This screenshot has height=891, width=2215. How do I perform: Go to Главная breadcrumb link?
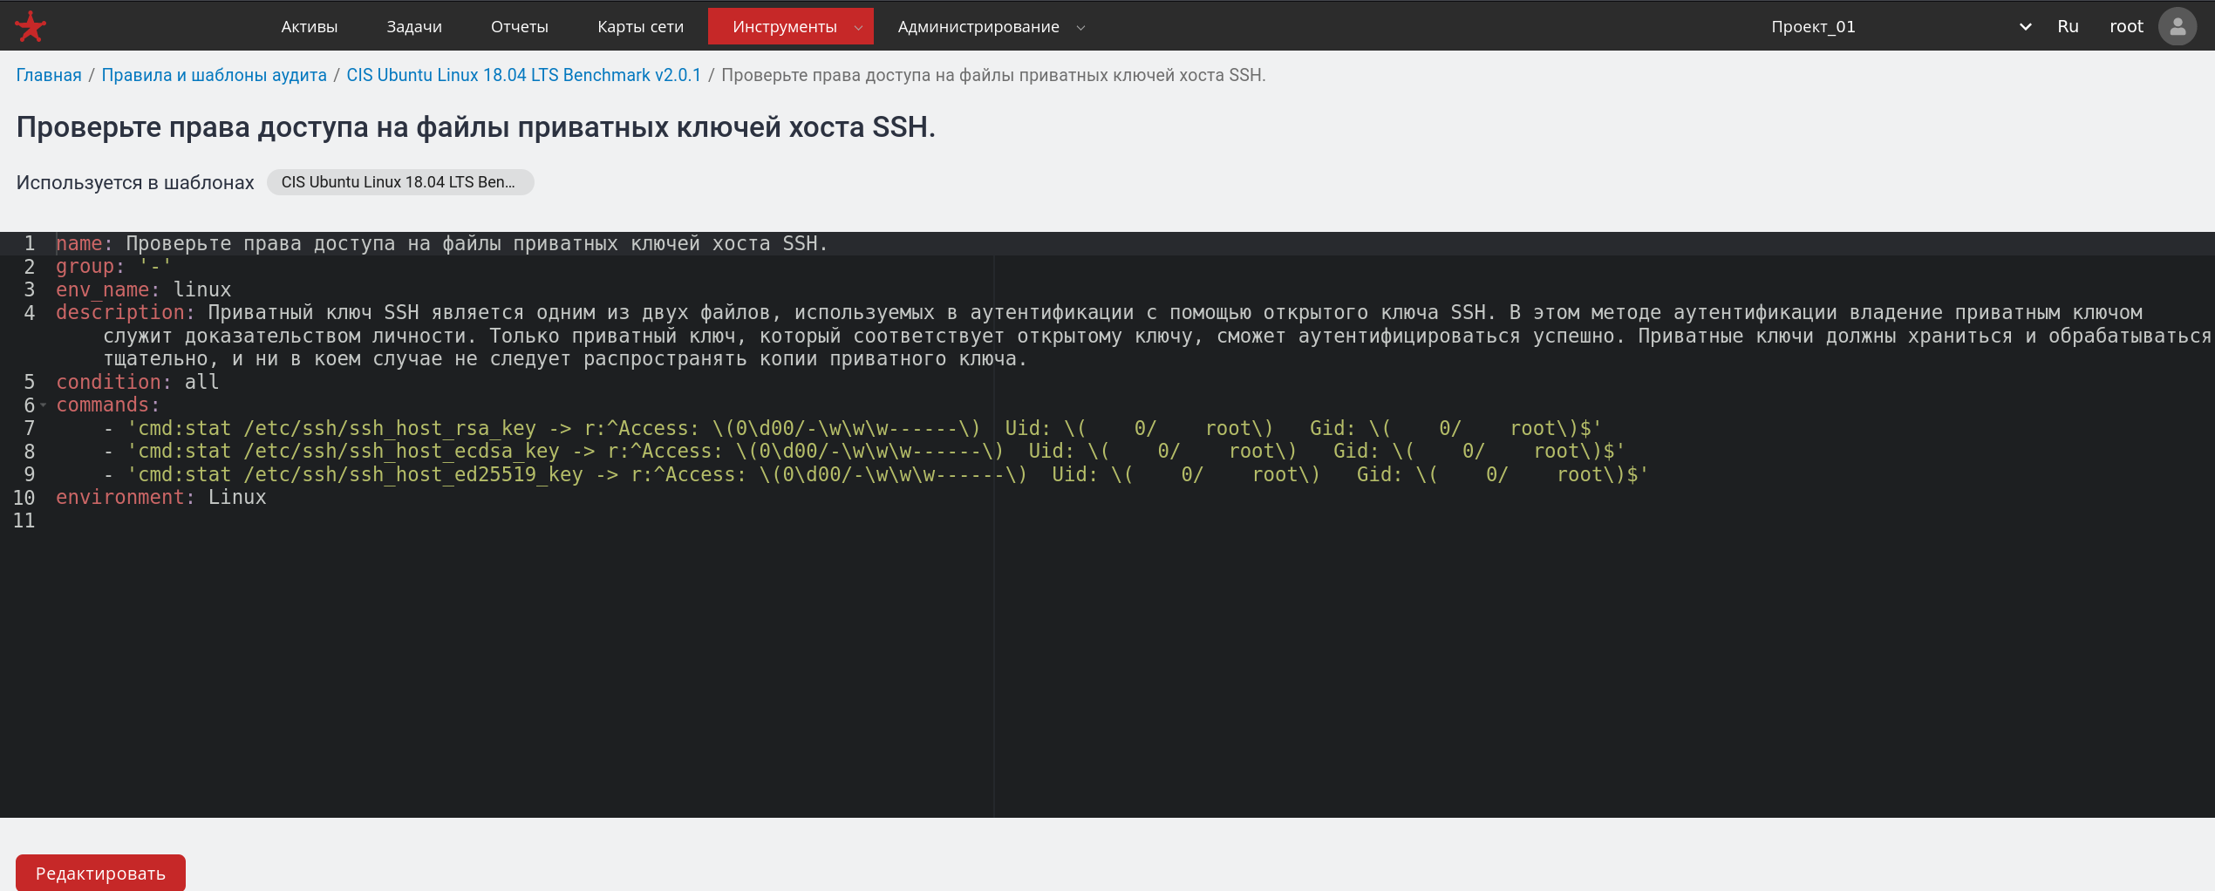49,75
